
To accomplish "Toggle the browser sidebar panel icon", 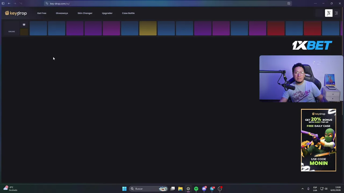I will [3, 3].
